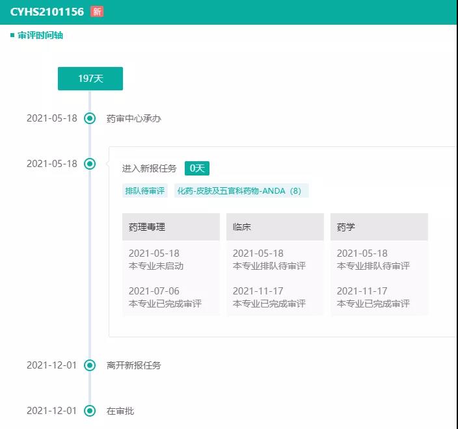458x429 pixels.
Task: Click the 药理毒理 column header
Action: tap(171, 227)
